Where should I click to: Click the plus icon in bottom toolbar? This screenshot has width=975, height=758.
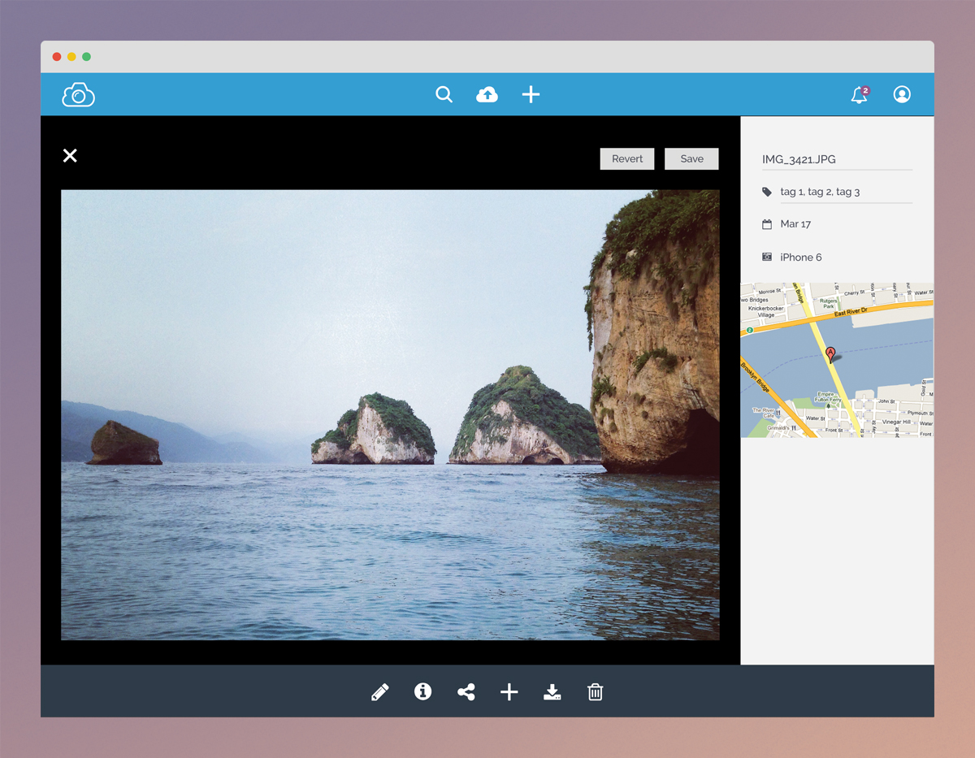[x=509, y=692]
